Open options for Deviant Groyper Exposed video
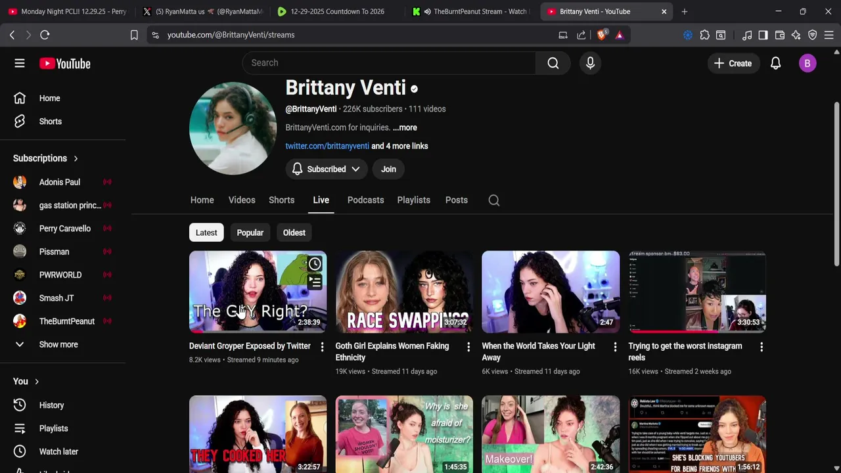Screen dimensions: 841x473 point(322,347)
